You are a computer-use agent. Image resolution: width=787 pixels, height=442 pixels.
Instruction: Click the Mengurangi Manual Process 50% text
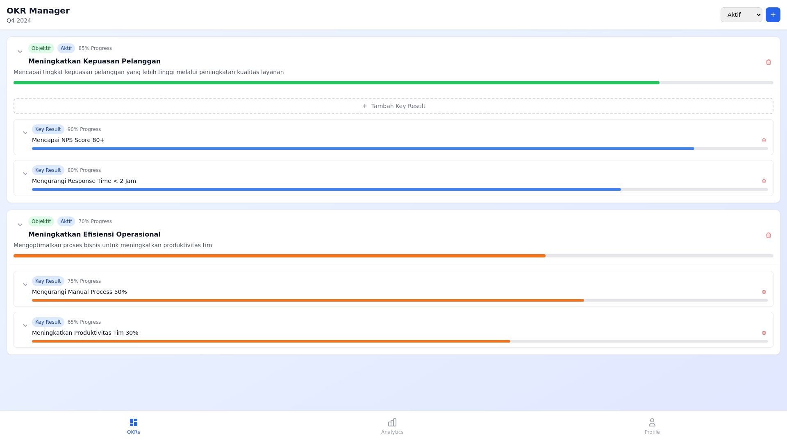tap(80, 292)
